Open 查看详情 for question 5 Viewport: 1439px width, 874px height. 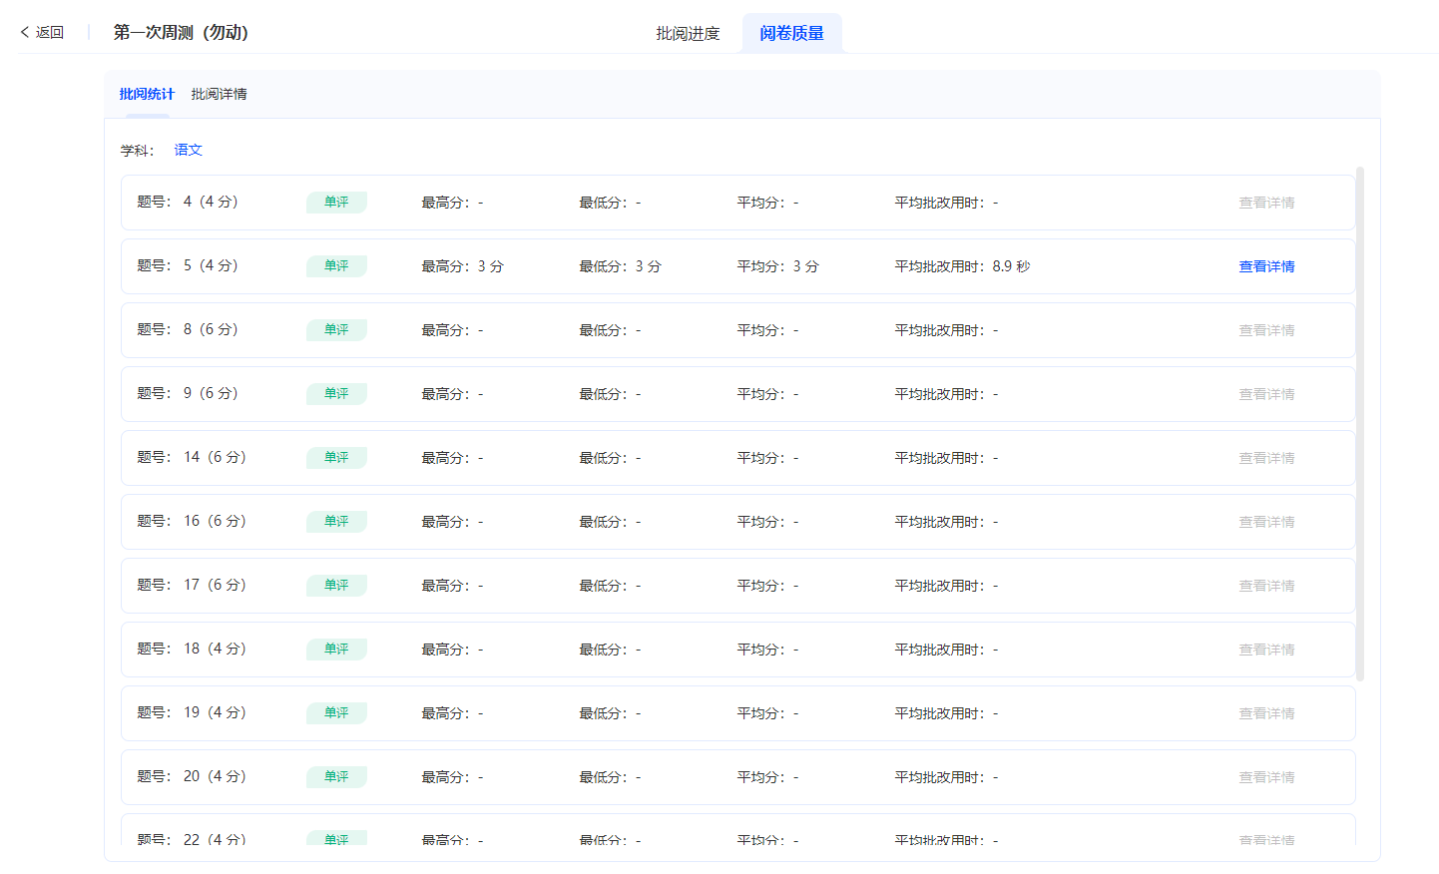[1266, 266]
